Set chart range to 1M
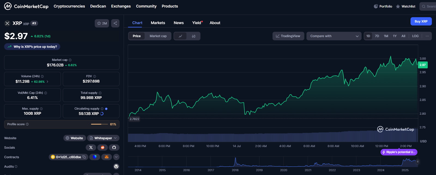The height and width of the screenshot is (175, 436). (386, 36)
